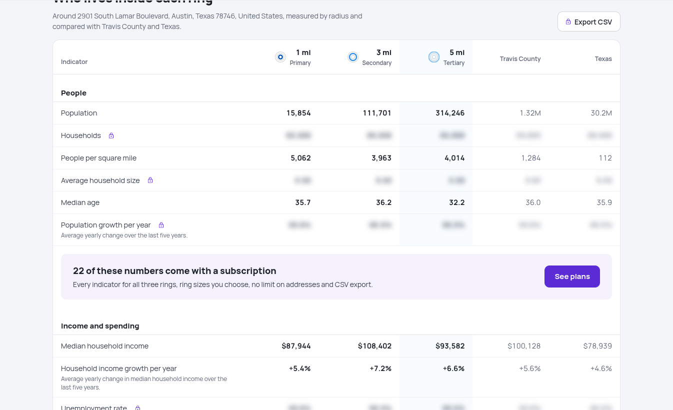Click the 22 of these numbers subscription heading
Screen dimensions: 673x410
174,271
